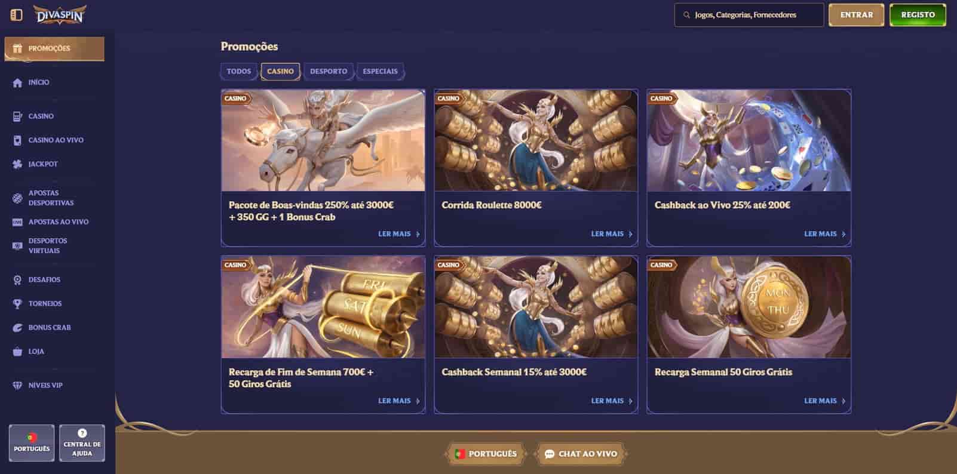Go to Torneios via the trophy icon
Viewport: 957px width, 474px height.
click(17, 303)
